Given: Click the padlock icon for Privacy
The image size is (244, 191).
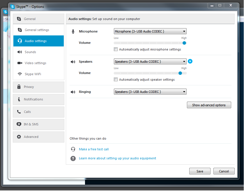Looking at the screenshot, I should [x=19, y=87].
